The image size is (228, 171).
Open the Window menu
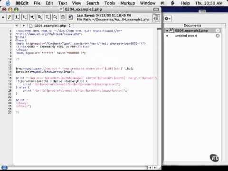[x=148, y=3]
